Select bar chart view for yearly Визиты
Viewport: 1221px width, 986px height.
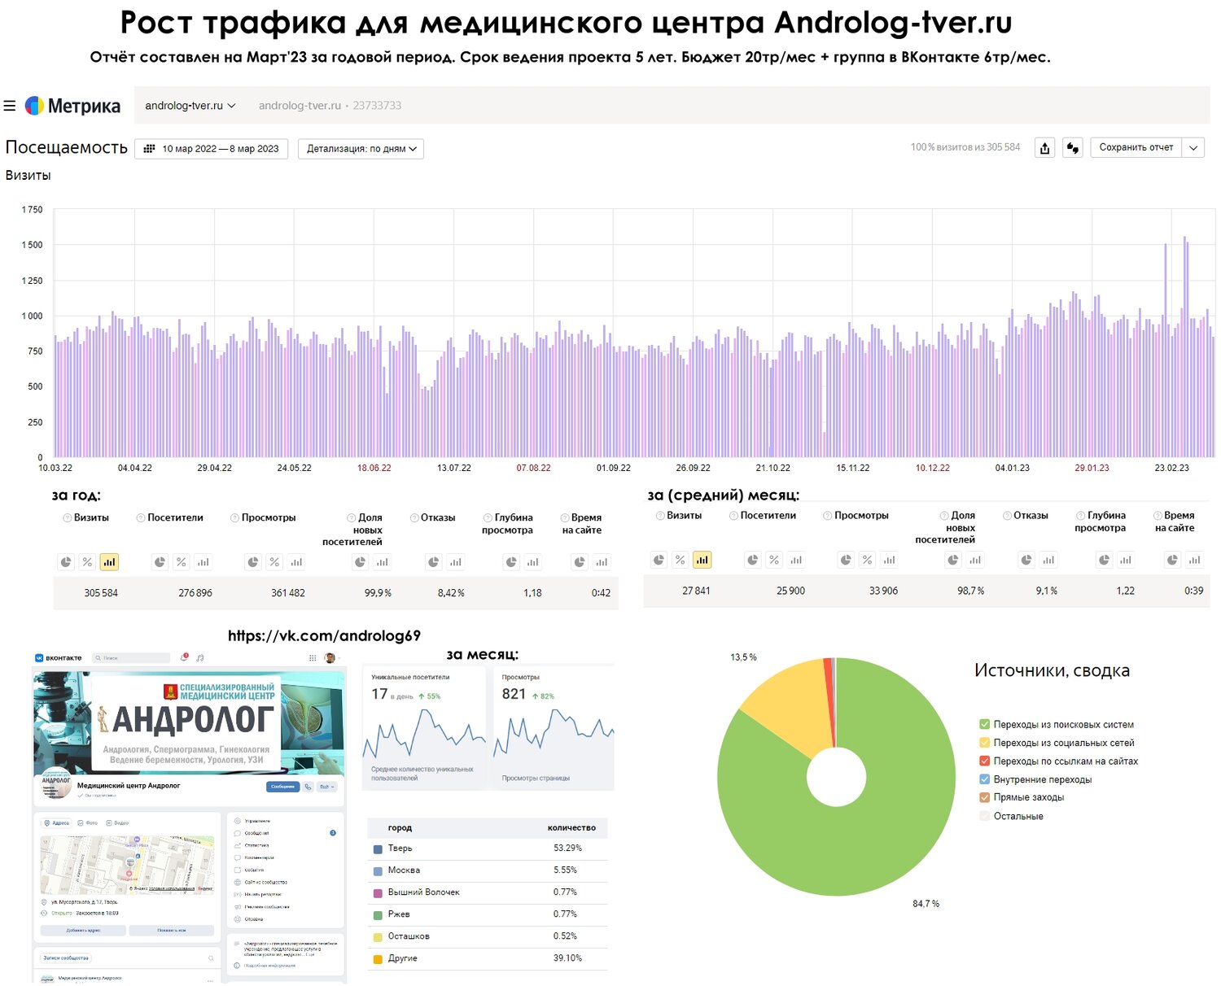tap(108, 562)
